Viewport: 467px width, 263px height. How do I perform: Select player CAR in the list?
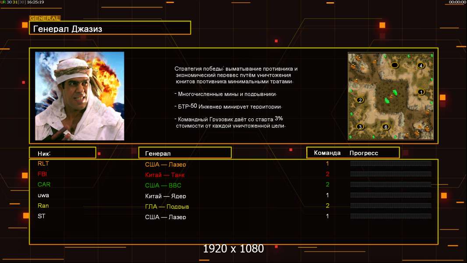44,185
